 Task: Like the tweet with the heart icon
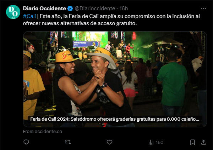[109, 142]
